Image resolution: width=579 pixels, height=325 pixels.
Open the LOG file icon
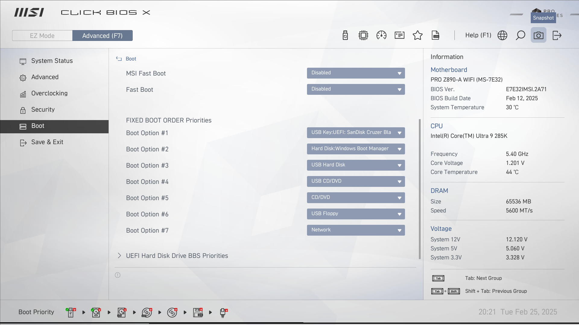(436, 36)
